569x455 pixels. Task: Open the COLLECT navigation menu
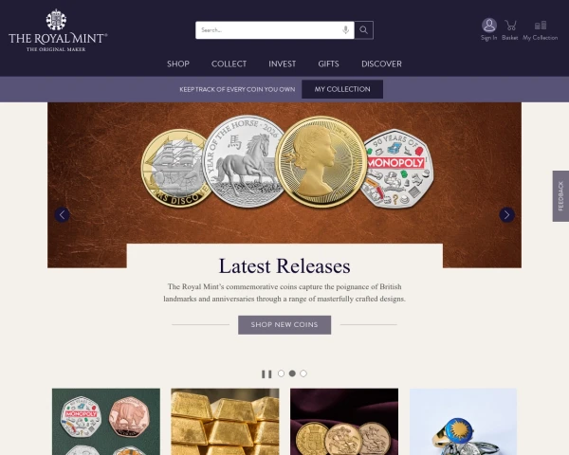[x=229, y=64]
